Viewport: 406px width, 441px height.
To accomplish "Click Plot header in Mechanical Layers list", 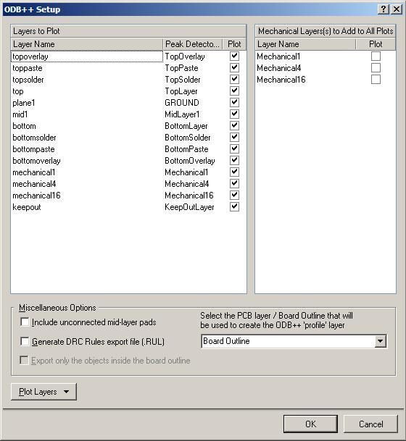I will [376, 44].
